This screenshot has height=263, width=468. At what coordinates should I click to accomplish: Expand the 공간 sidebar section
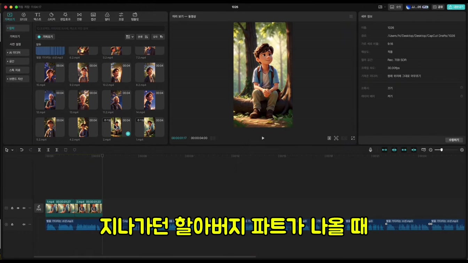(x=17, y=61)
